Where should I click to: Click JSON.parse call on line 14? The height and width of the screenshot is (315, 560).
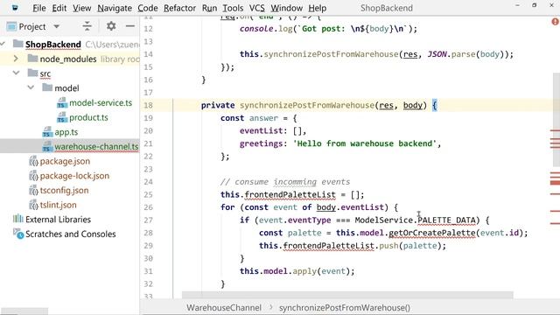(x=451, y=54)
